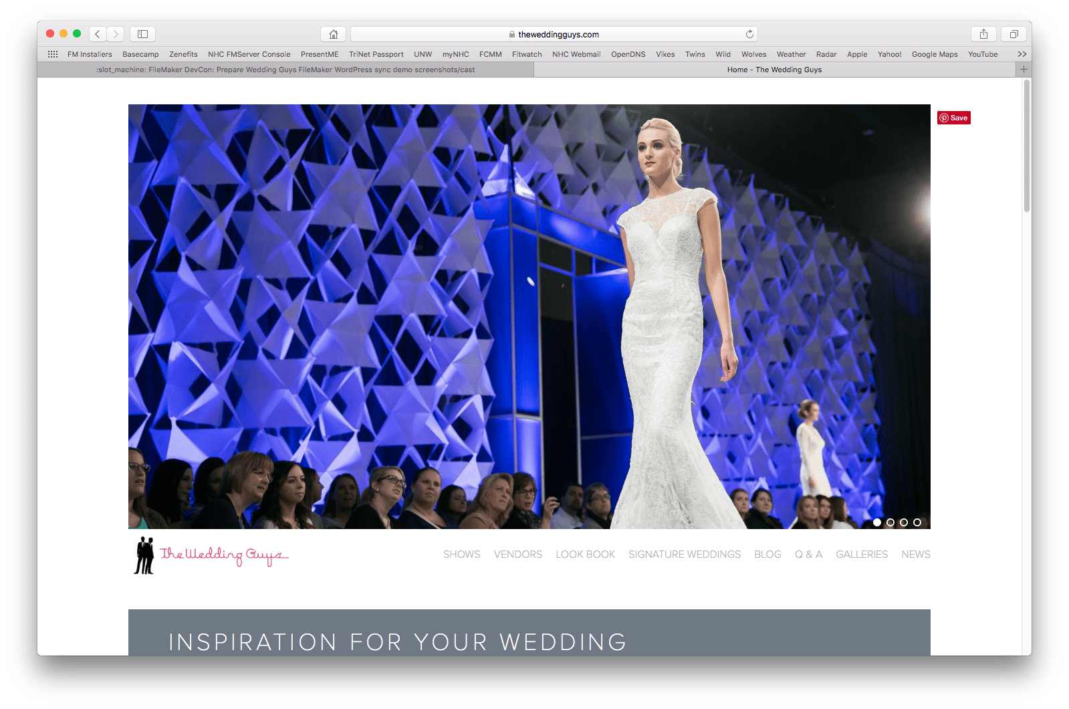
Task: Open YouTube bookmark
Action: point(983,54)
